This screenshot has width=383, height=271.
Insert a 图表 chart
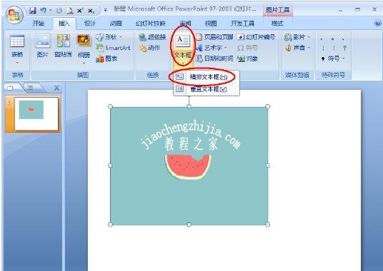106,58
